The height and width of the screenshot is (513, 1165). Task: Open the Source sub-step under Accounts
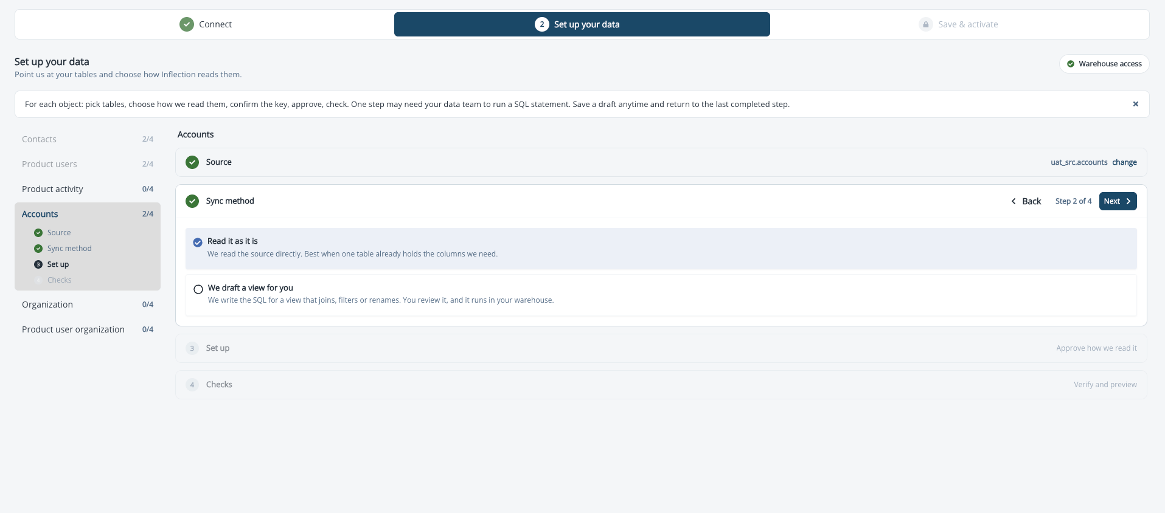pos(59,233)
